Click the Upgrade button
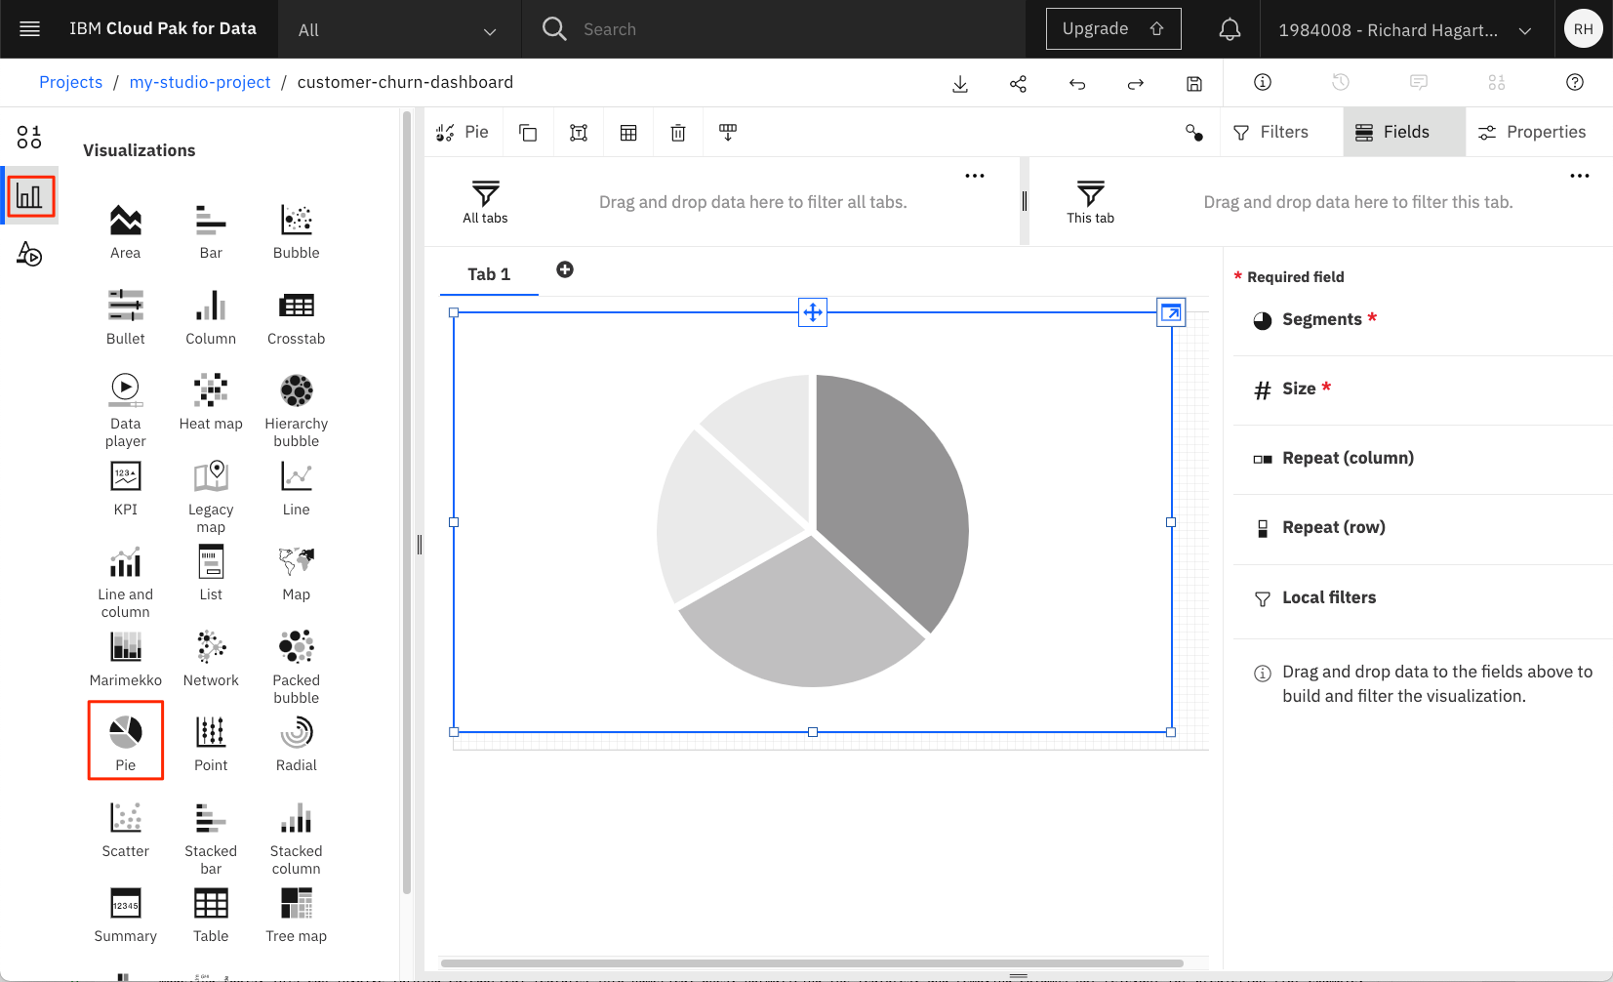 [1112, 29]
